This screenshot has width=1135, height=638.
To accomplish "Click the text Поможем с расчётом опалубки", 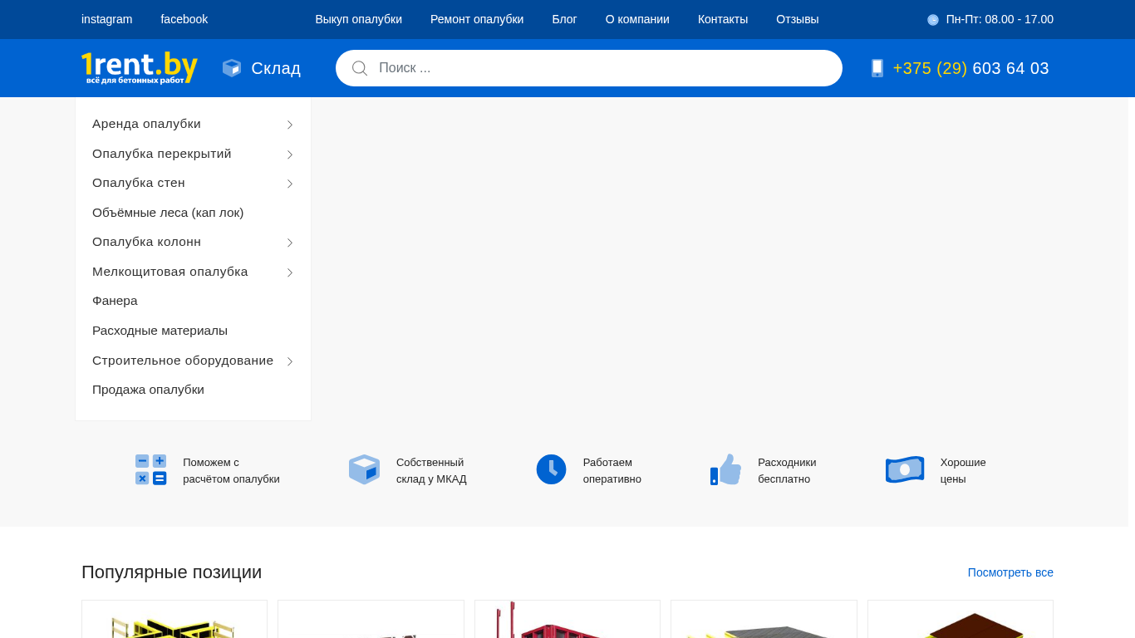I will pos(231,471).
